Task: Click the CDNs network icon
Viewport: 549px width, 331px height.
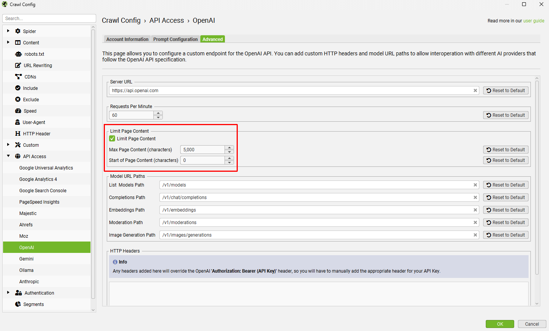Action: tap(18, 77)
